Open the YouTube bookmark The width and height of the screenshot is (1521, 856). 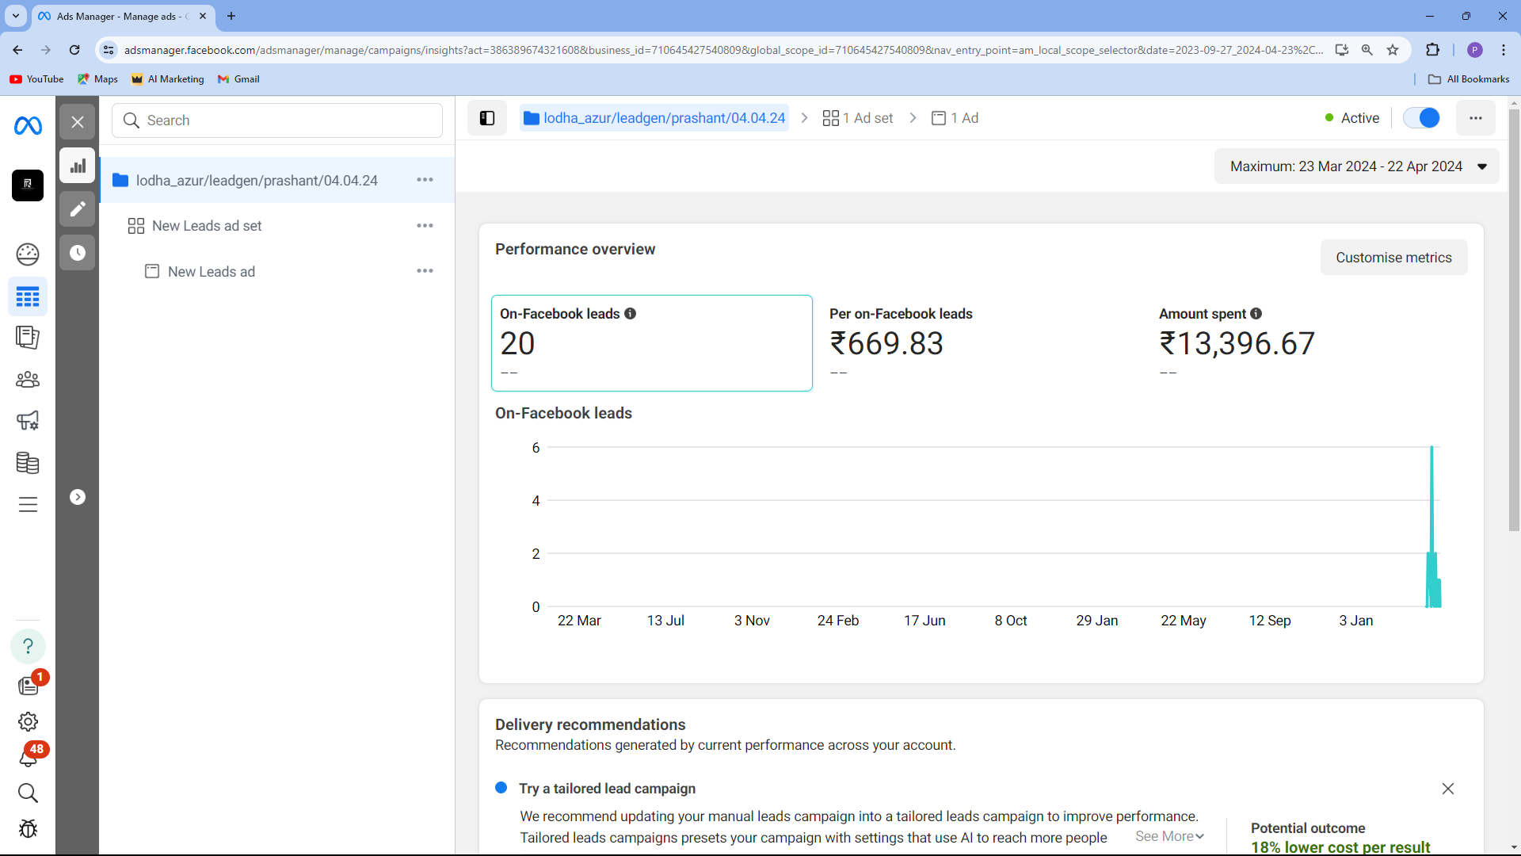36,79
